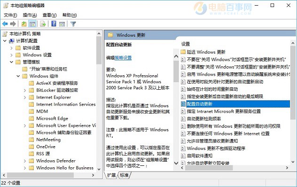Click the settings list vertical scrollbar thumb

(293, 83)
